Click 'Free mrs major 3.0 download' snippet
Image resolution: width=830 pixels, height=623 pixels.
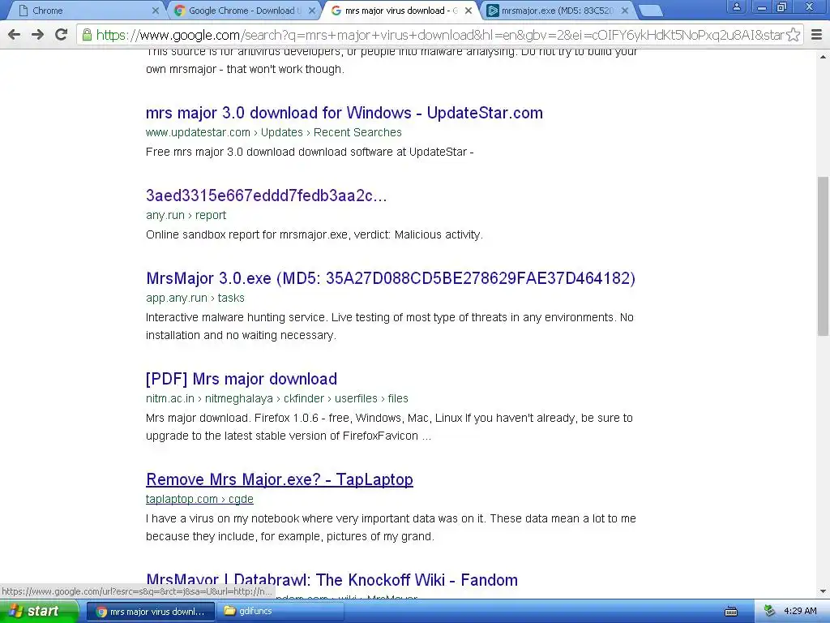tap(310, 152)
